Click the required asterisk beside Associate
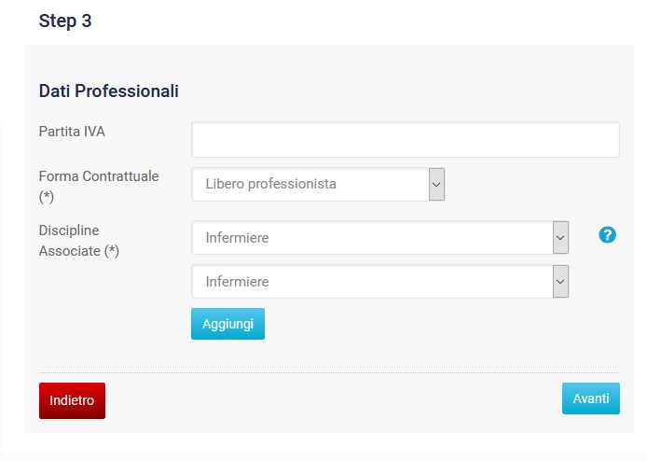647x461 pixels. coord(111,251)
